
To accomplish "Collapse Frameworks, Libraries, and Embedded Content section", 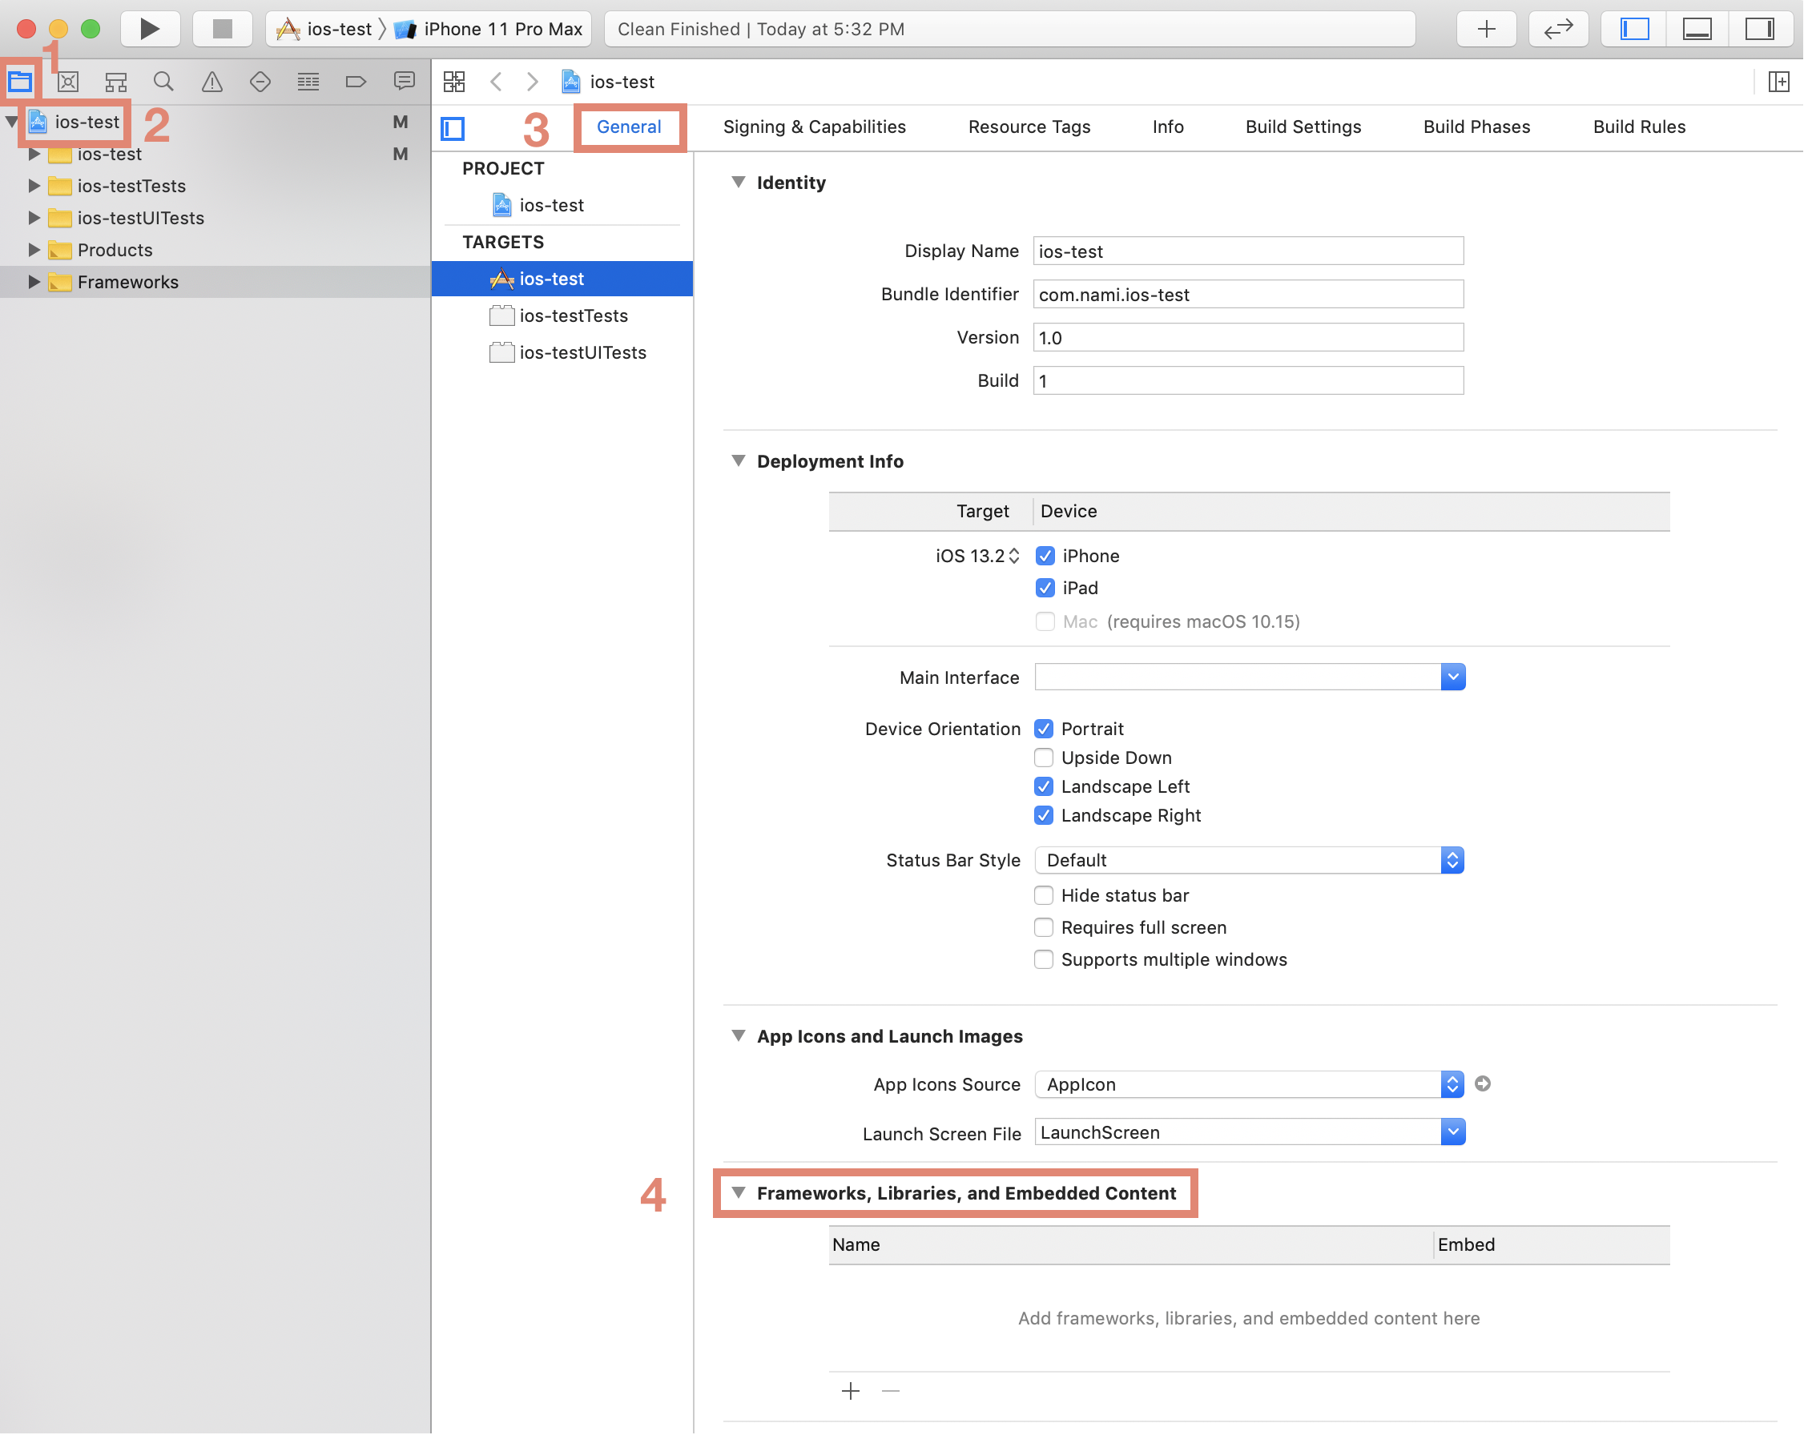I will coord(738,1192).
